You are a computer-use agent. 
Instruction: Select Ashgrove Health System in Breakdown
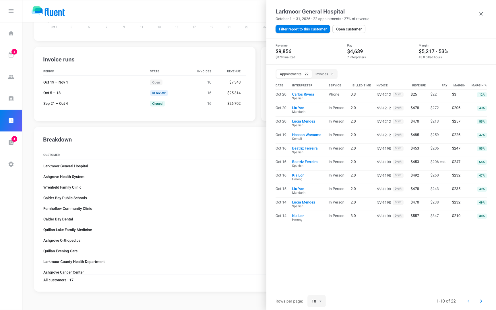coord(64,177)
